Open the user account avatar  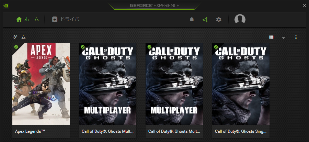click(x=240, y=19)
